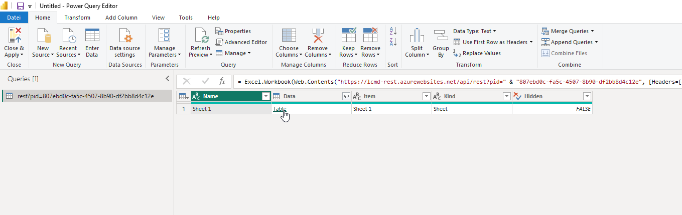Expand the Data column using its expand icon
Screen dimensions: 682x215
(x=346, y=96)
